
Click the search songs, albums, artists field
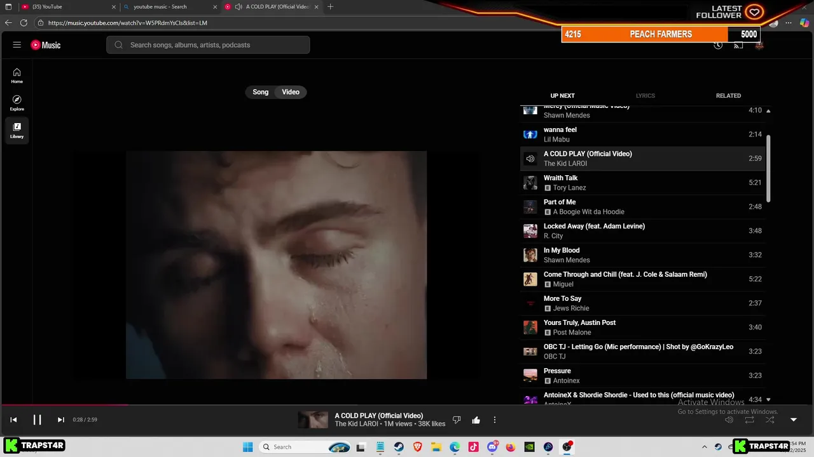pos(208,45)
